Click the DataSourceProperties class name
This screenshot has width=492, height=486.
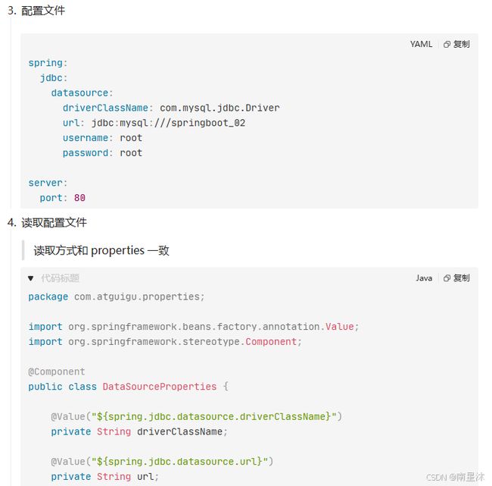tap(160, 387)
